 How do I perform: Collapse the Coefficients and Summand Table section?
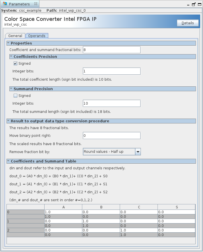point(8,161)
